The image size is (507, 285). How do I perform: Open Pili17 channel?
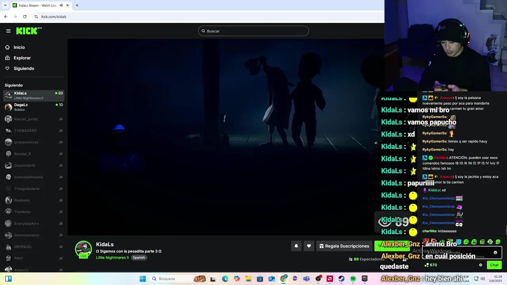[x=34, y=258]
